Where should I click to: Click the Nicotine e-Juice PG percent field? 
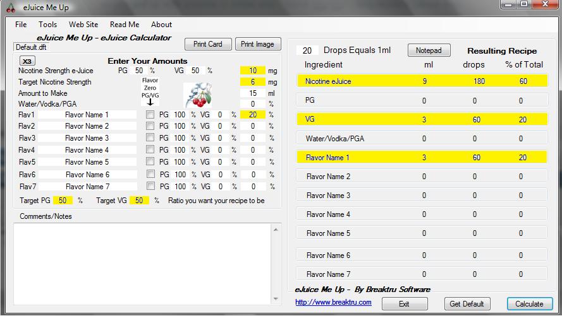pyautogui.click(x=139, y=71)
